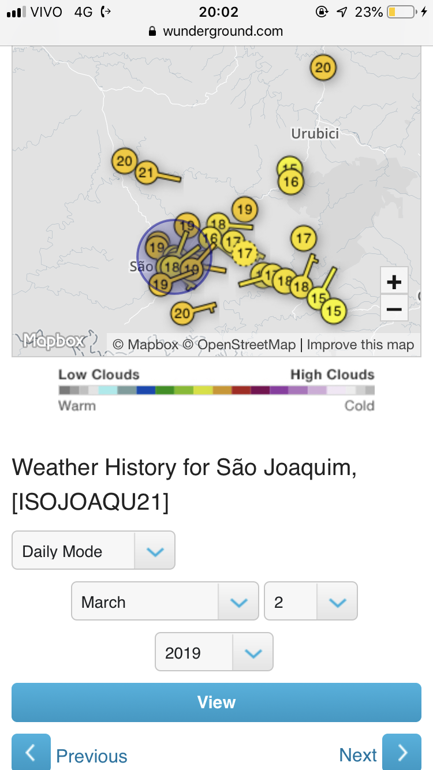Viewport: 433px width, 770px height.
Task: Select the dashed-outline station marker 17
Action: pyautogui.click(x=245, y=253)
